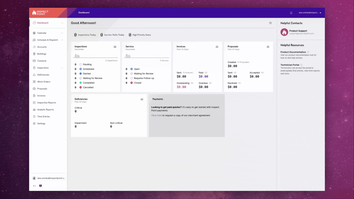354x199 pixels.
Task: Expand the Calendar menu ellipsis
Action: 62,33
